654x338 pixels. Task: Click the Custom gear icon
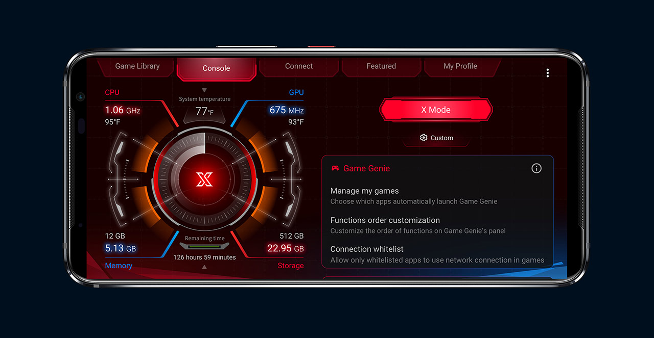click(x=423, y=138)
